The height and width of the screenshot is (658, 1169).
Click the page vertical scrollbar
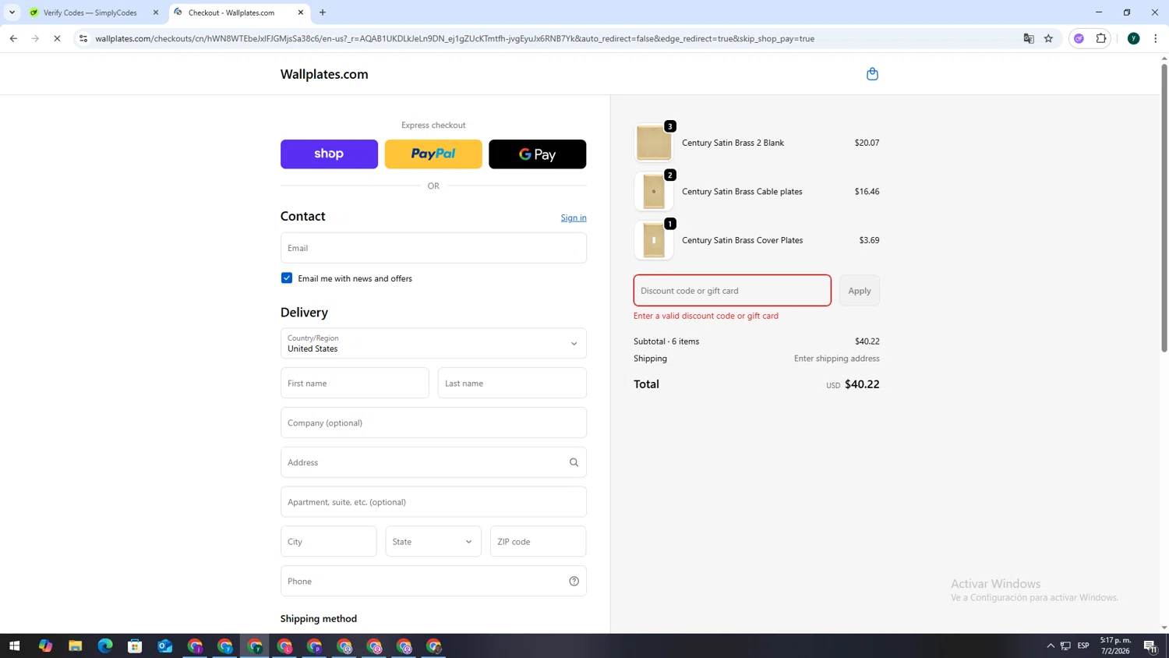1164,207
